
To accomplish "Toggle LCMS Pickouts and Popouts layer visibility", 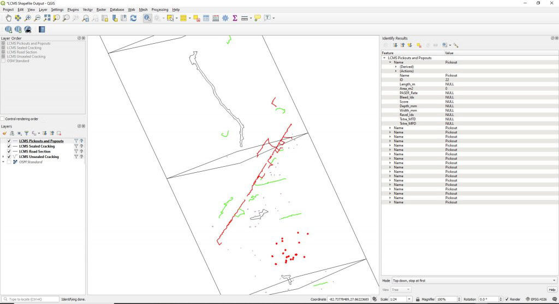I will click(x=9, y=141).
